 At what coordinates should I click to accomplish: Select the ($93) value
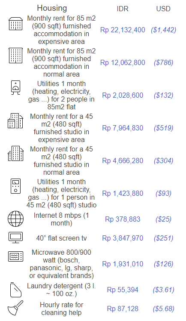(x=163, y=193)
